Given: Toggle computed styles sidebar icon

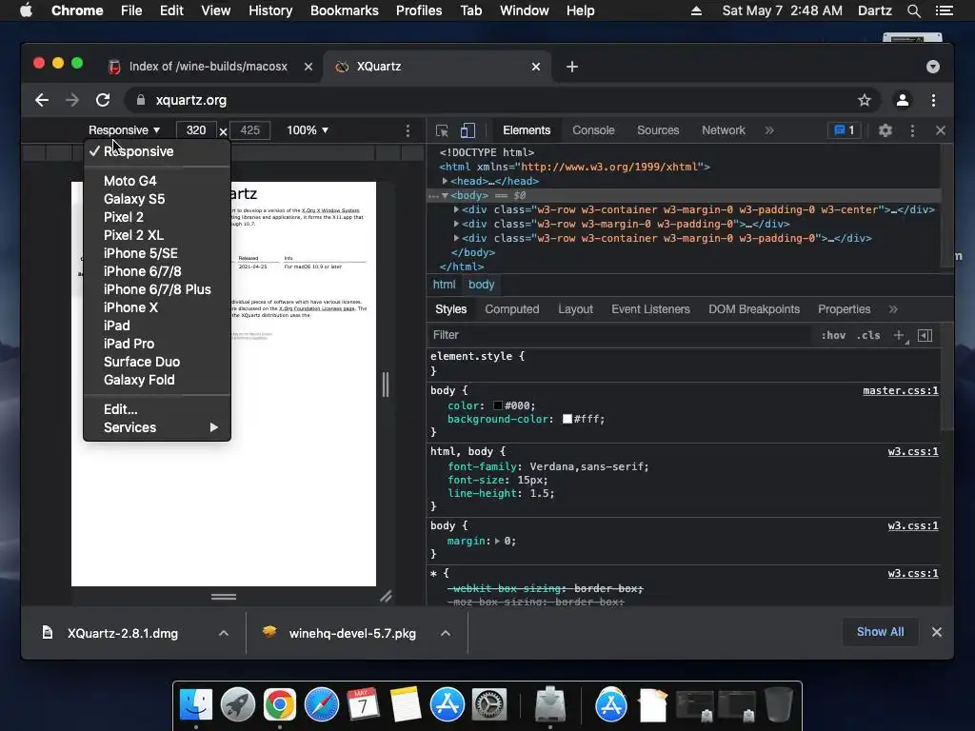Looking at the screenshot, I should pyautogui.click(x=925, y=335).
